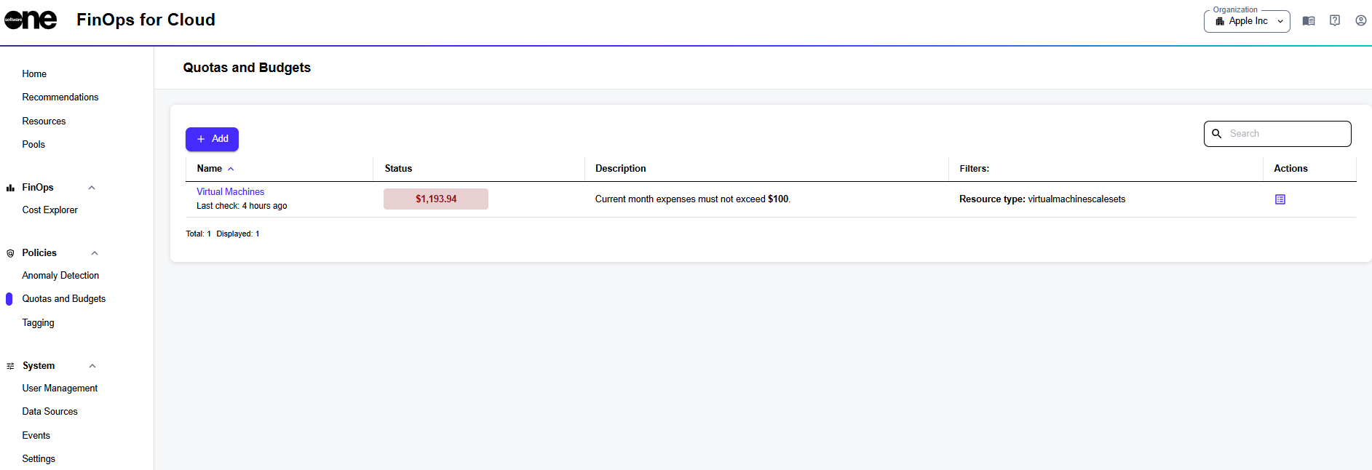Click the constraint details icon under Actions
Screen dimensions: 1372x470
point(1280,199)
